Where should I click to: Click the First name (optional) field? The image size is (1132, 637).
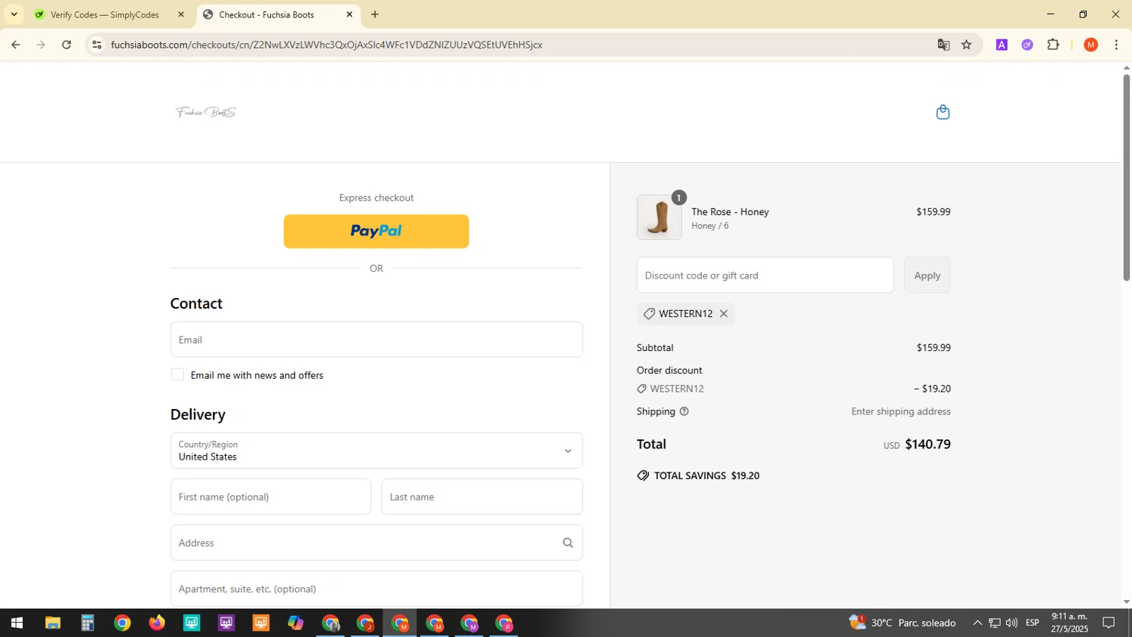271,497
